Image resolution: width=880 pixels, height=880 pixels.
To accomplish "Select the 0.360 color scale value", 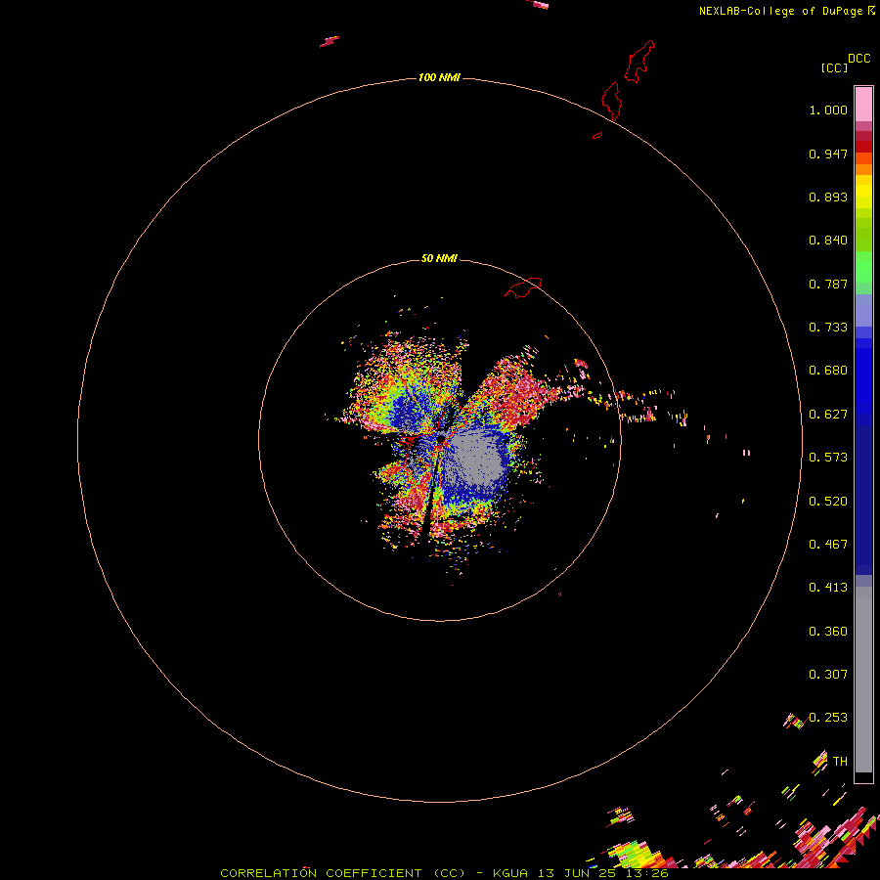I will [828, 632].
